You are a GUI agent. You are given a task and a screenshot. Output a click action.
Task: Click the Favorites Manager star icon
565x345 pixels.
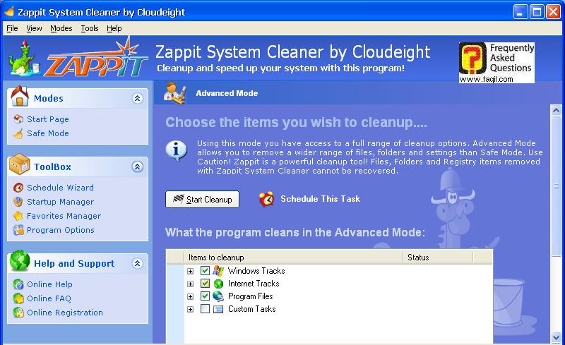(18, 216)
